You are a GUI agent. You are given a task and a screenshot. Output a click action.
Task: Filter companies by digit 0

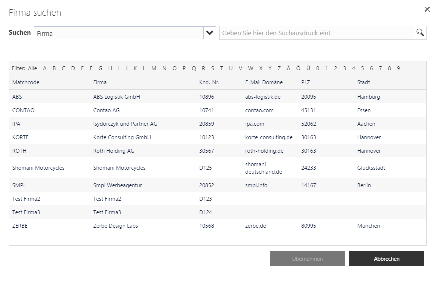click(317, 68)
